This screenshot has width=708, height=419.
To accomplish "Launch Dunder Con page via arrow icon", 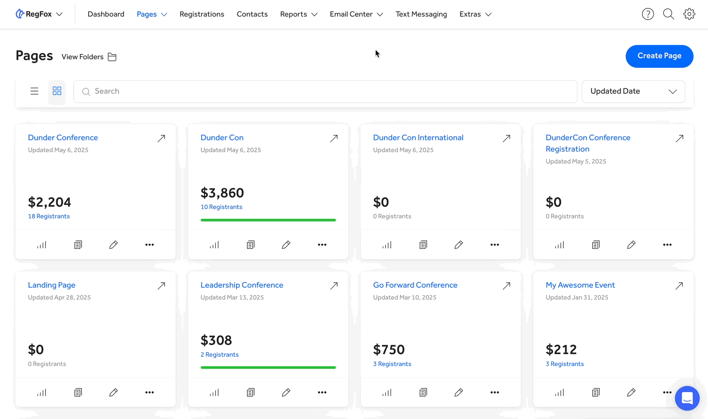I will coord(334,139).
